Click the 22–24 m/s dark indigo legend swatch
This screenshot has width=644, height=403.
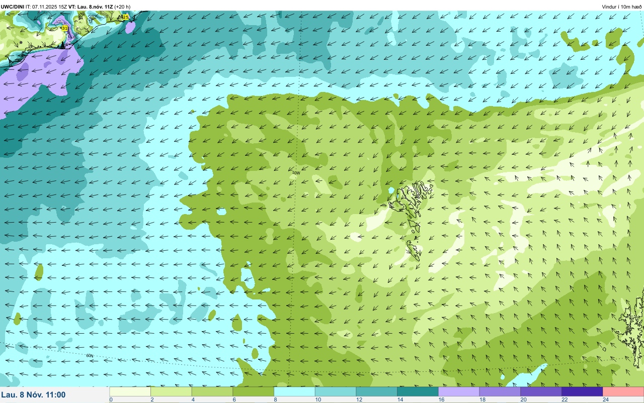pos(582,391)
